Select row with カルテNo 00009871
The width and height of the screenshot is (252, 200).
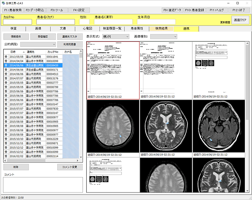pyautogui.click(x=41, y=143)
